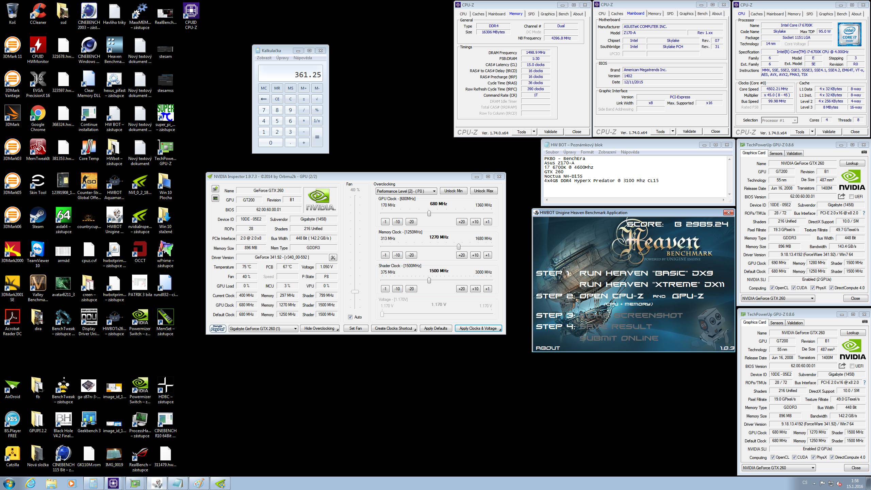Launch Steam desktop icon
The height and width of the screenshot is (490, 871).
[38, 218]
